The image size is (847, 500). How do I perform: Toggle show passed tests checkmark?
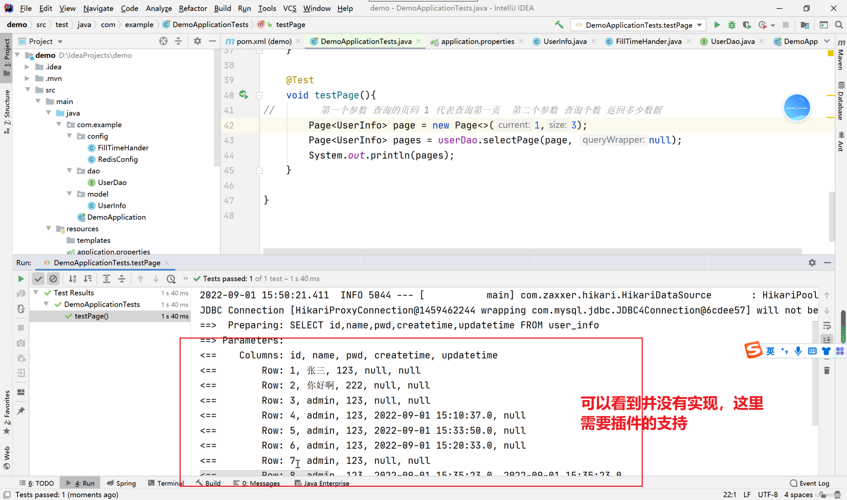38,279
